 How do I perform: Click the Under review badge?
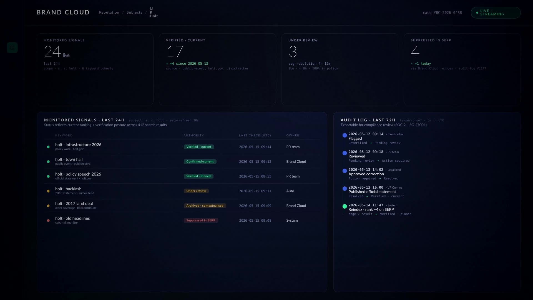point(196,191)
